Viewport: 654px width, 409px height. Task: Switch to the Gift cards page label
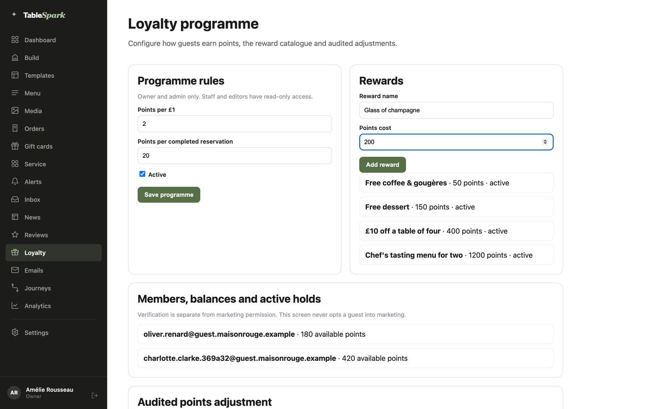click(39, 146)
